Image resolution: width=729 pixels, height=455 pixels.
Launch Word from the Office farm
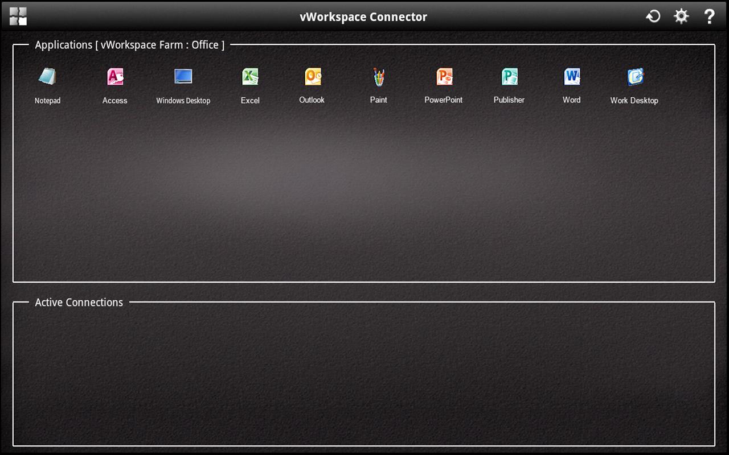(571, 77)
